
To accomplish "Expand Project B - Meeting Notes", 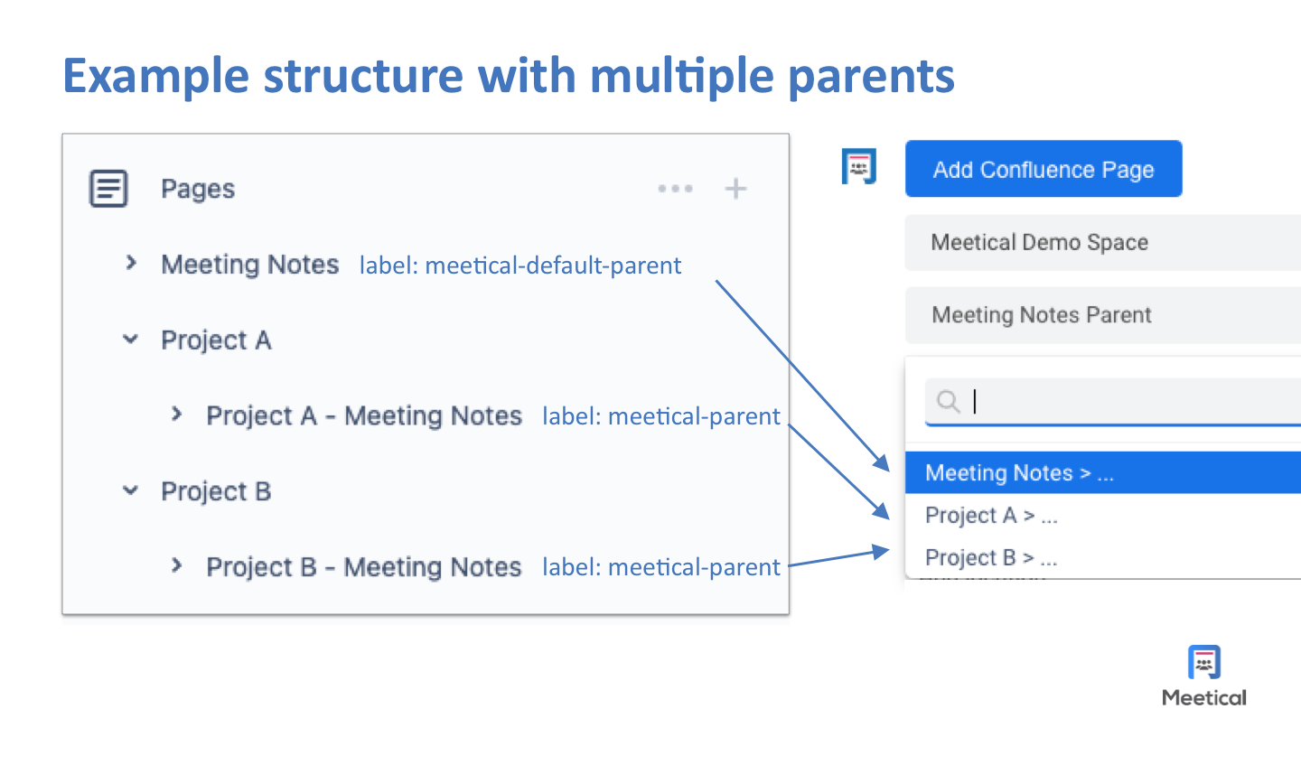I will [x=176, y=566].
